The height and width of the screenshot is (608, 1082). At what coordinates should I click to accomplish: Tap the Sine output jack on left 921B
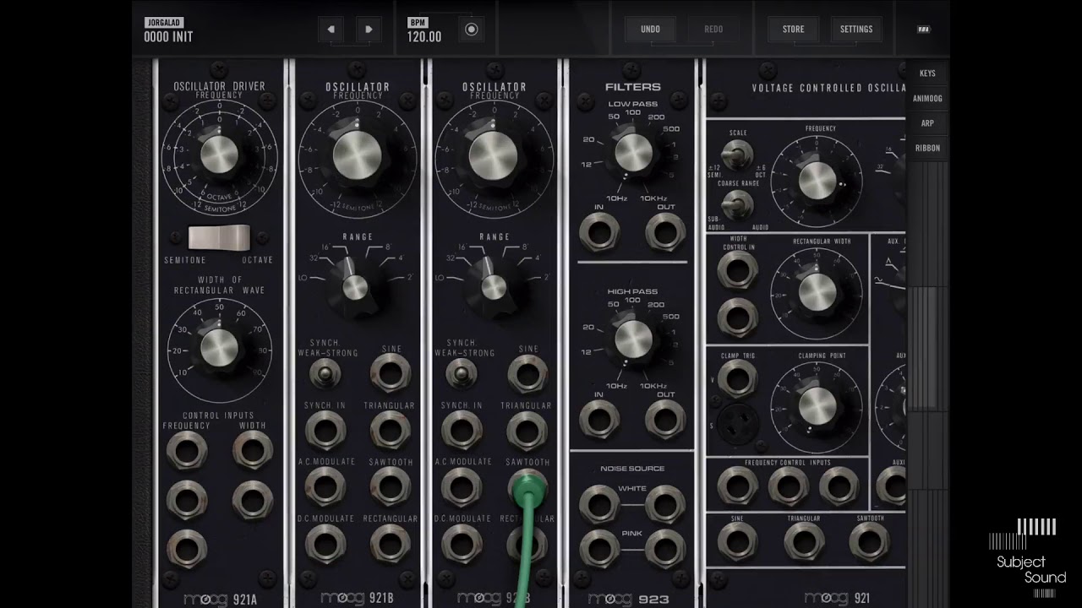[390, 372]
